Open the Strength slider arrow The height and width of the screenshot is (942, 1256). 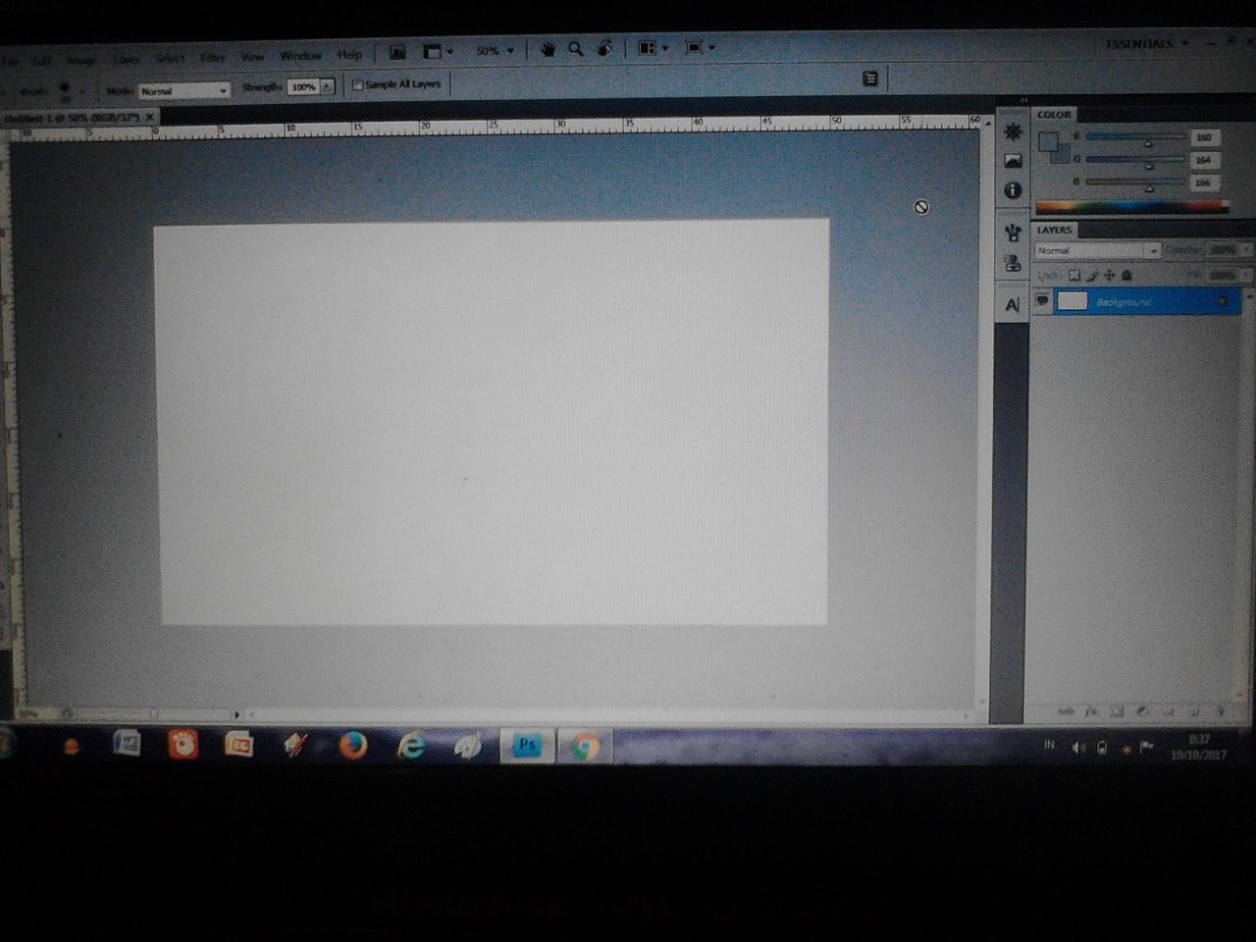(328, 86)
